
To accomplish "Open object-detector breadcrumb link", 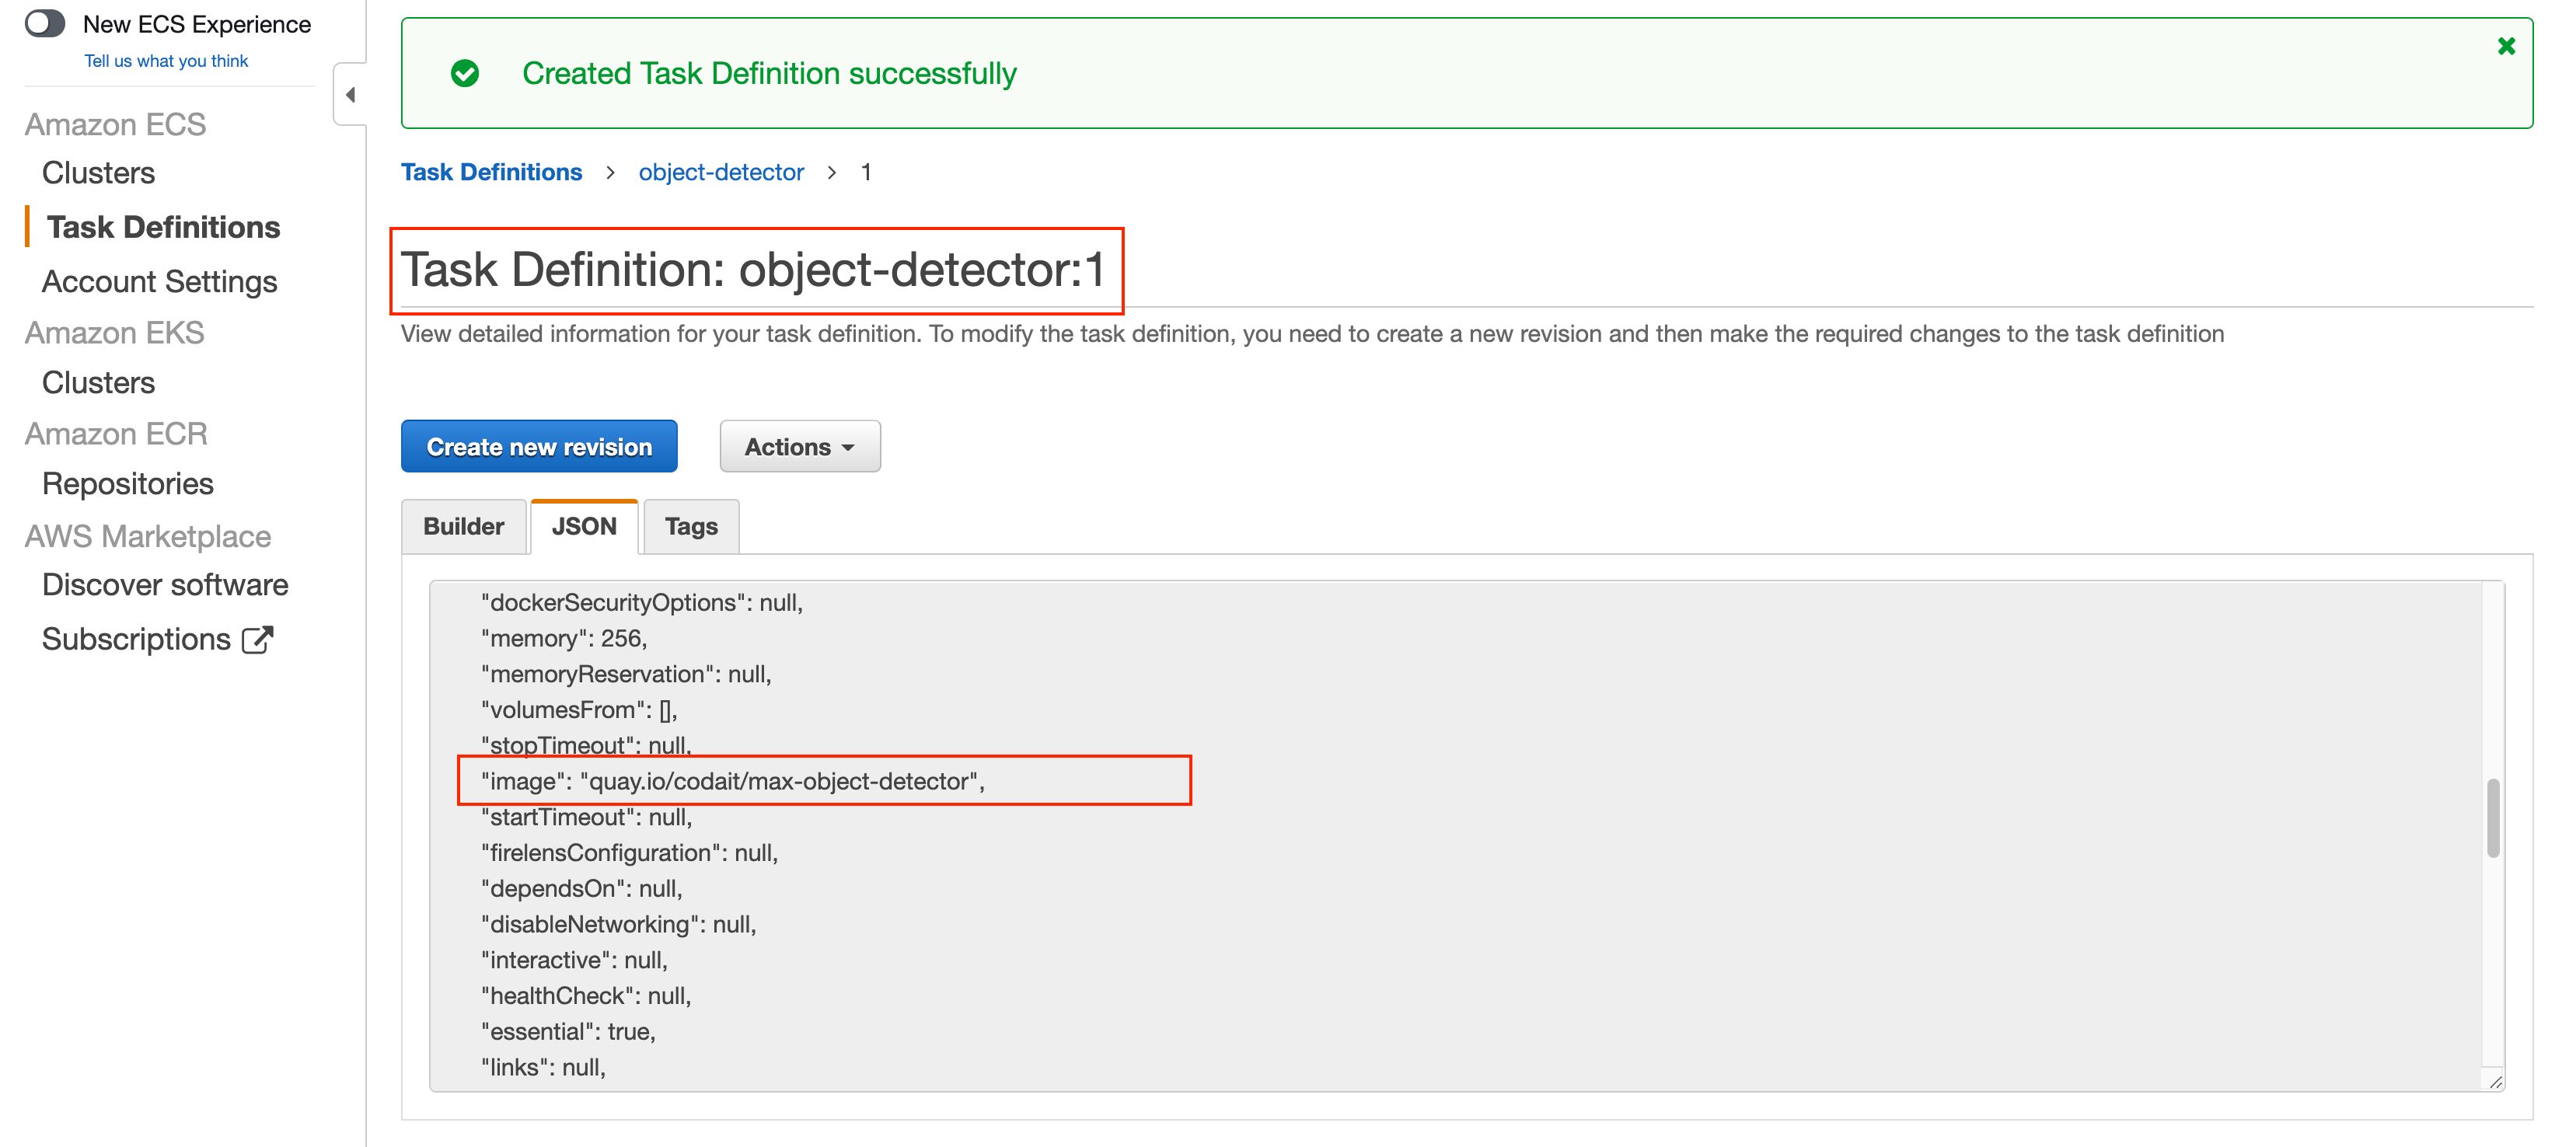I will 721,172.
